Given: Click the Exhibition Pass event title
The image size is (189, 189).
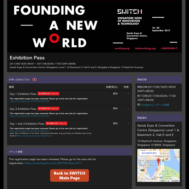Looking at the screenshot, I should tap(27, 58).
